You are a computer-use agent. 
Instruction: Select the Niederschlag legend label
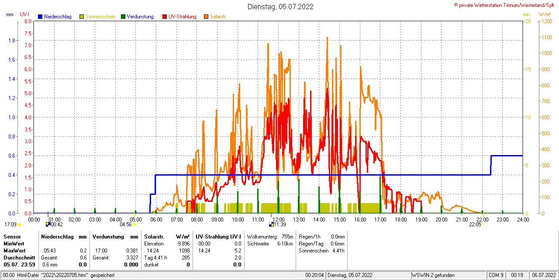[x=58, y=17]
